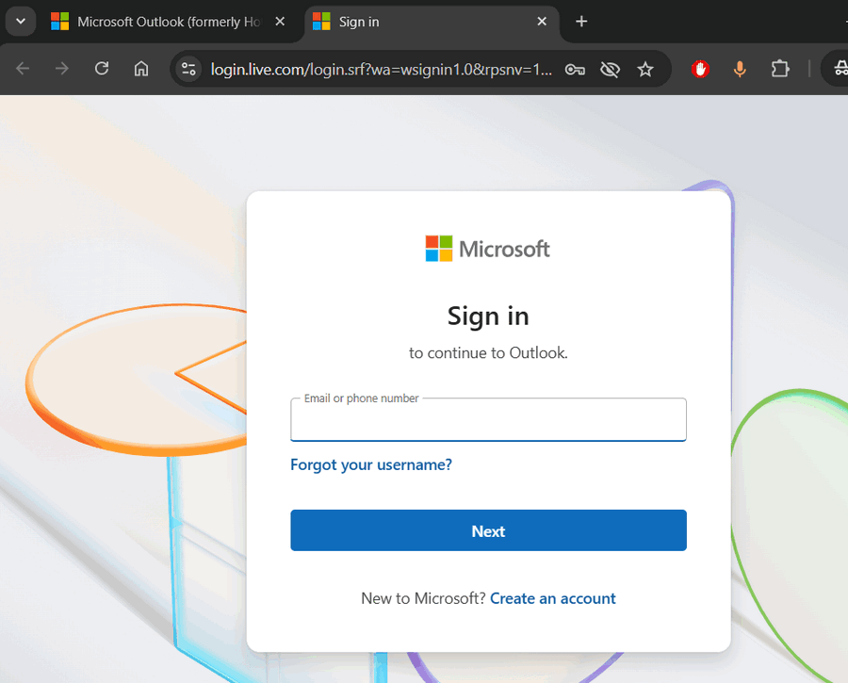Viewport: 848px width, 683px height.
Task: Open a new browser tab
Action: [581, 21]
